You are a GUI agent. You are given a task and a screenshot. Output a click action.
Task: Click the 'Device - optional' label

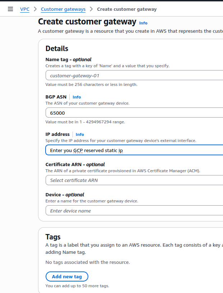tap(65, 195)
